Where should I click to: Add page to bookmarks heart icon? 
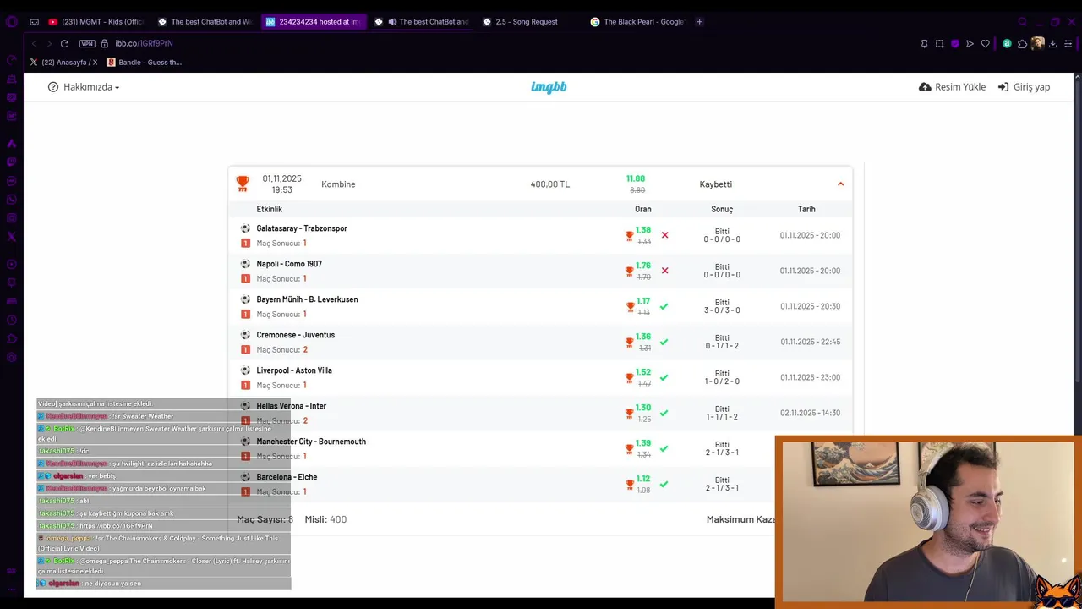[x=985, y=44]
